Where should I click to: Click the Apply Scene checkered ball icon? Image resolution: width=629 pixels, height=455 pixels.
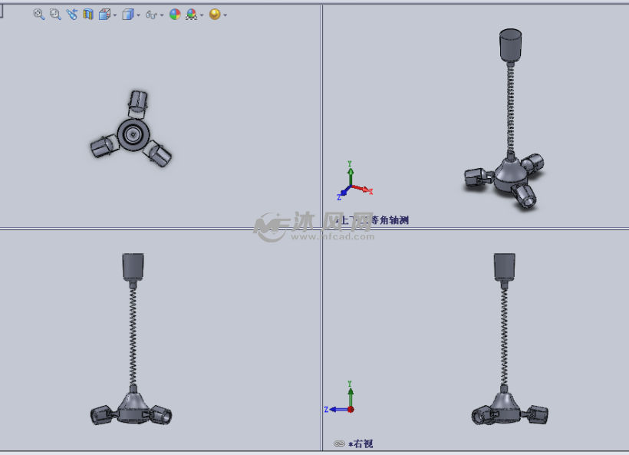(x=192, y=14)
